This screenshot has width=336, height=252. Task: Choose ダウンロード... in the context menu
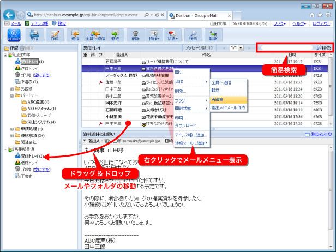[x=191, y=125]
